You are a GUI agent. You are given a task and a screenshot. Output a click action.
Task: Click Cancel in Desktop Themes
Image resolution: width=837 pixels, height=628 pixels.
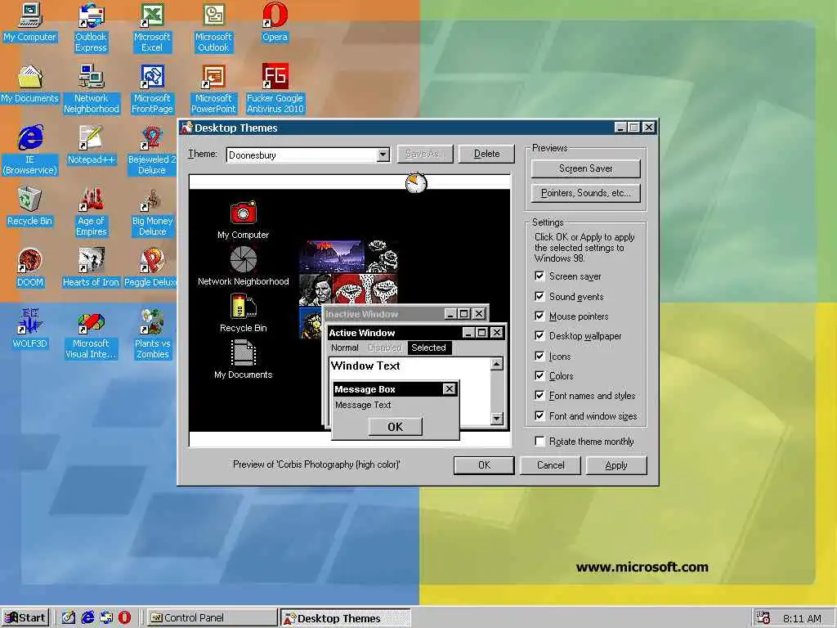pyautogui.click(x=550, y=465)
